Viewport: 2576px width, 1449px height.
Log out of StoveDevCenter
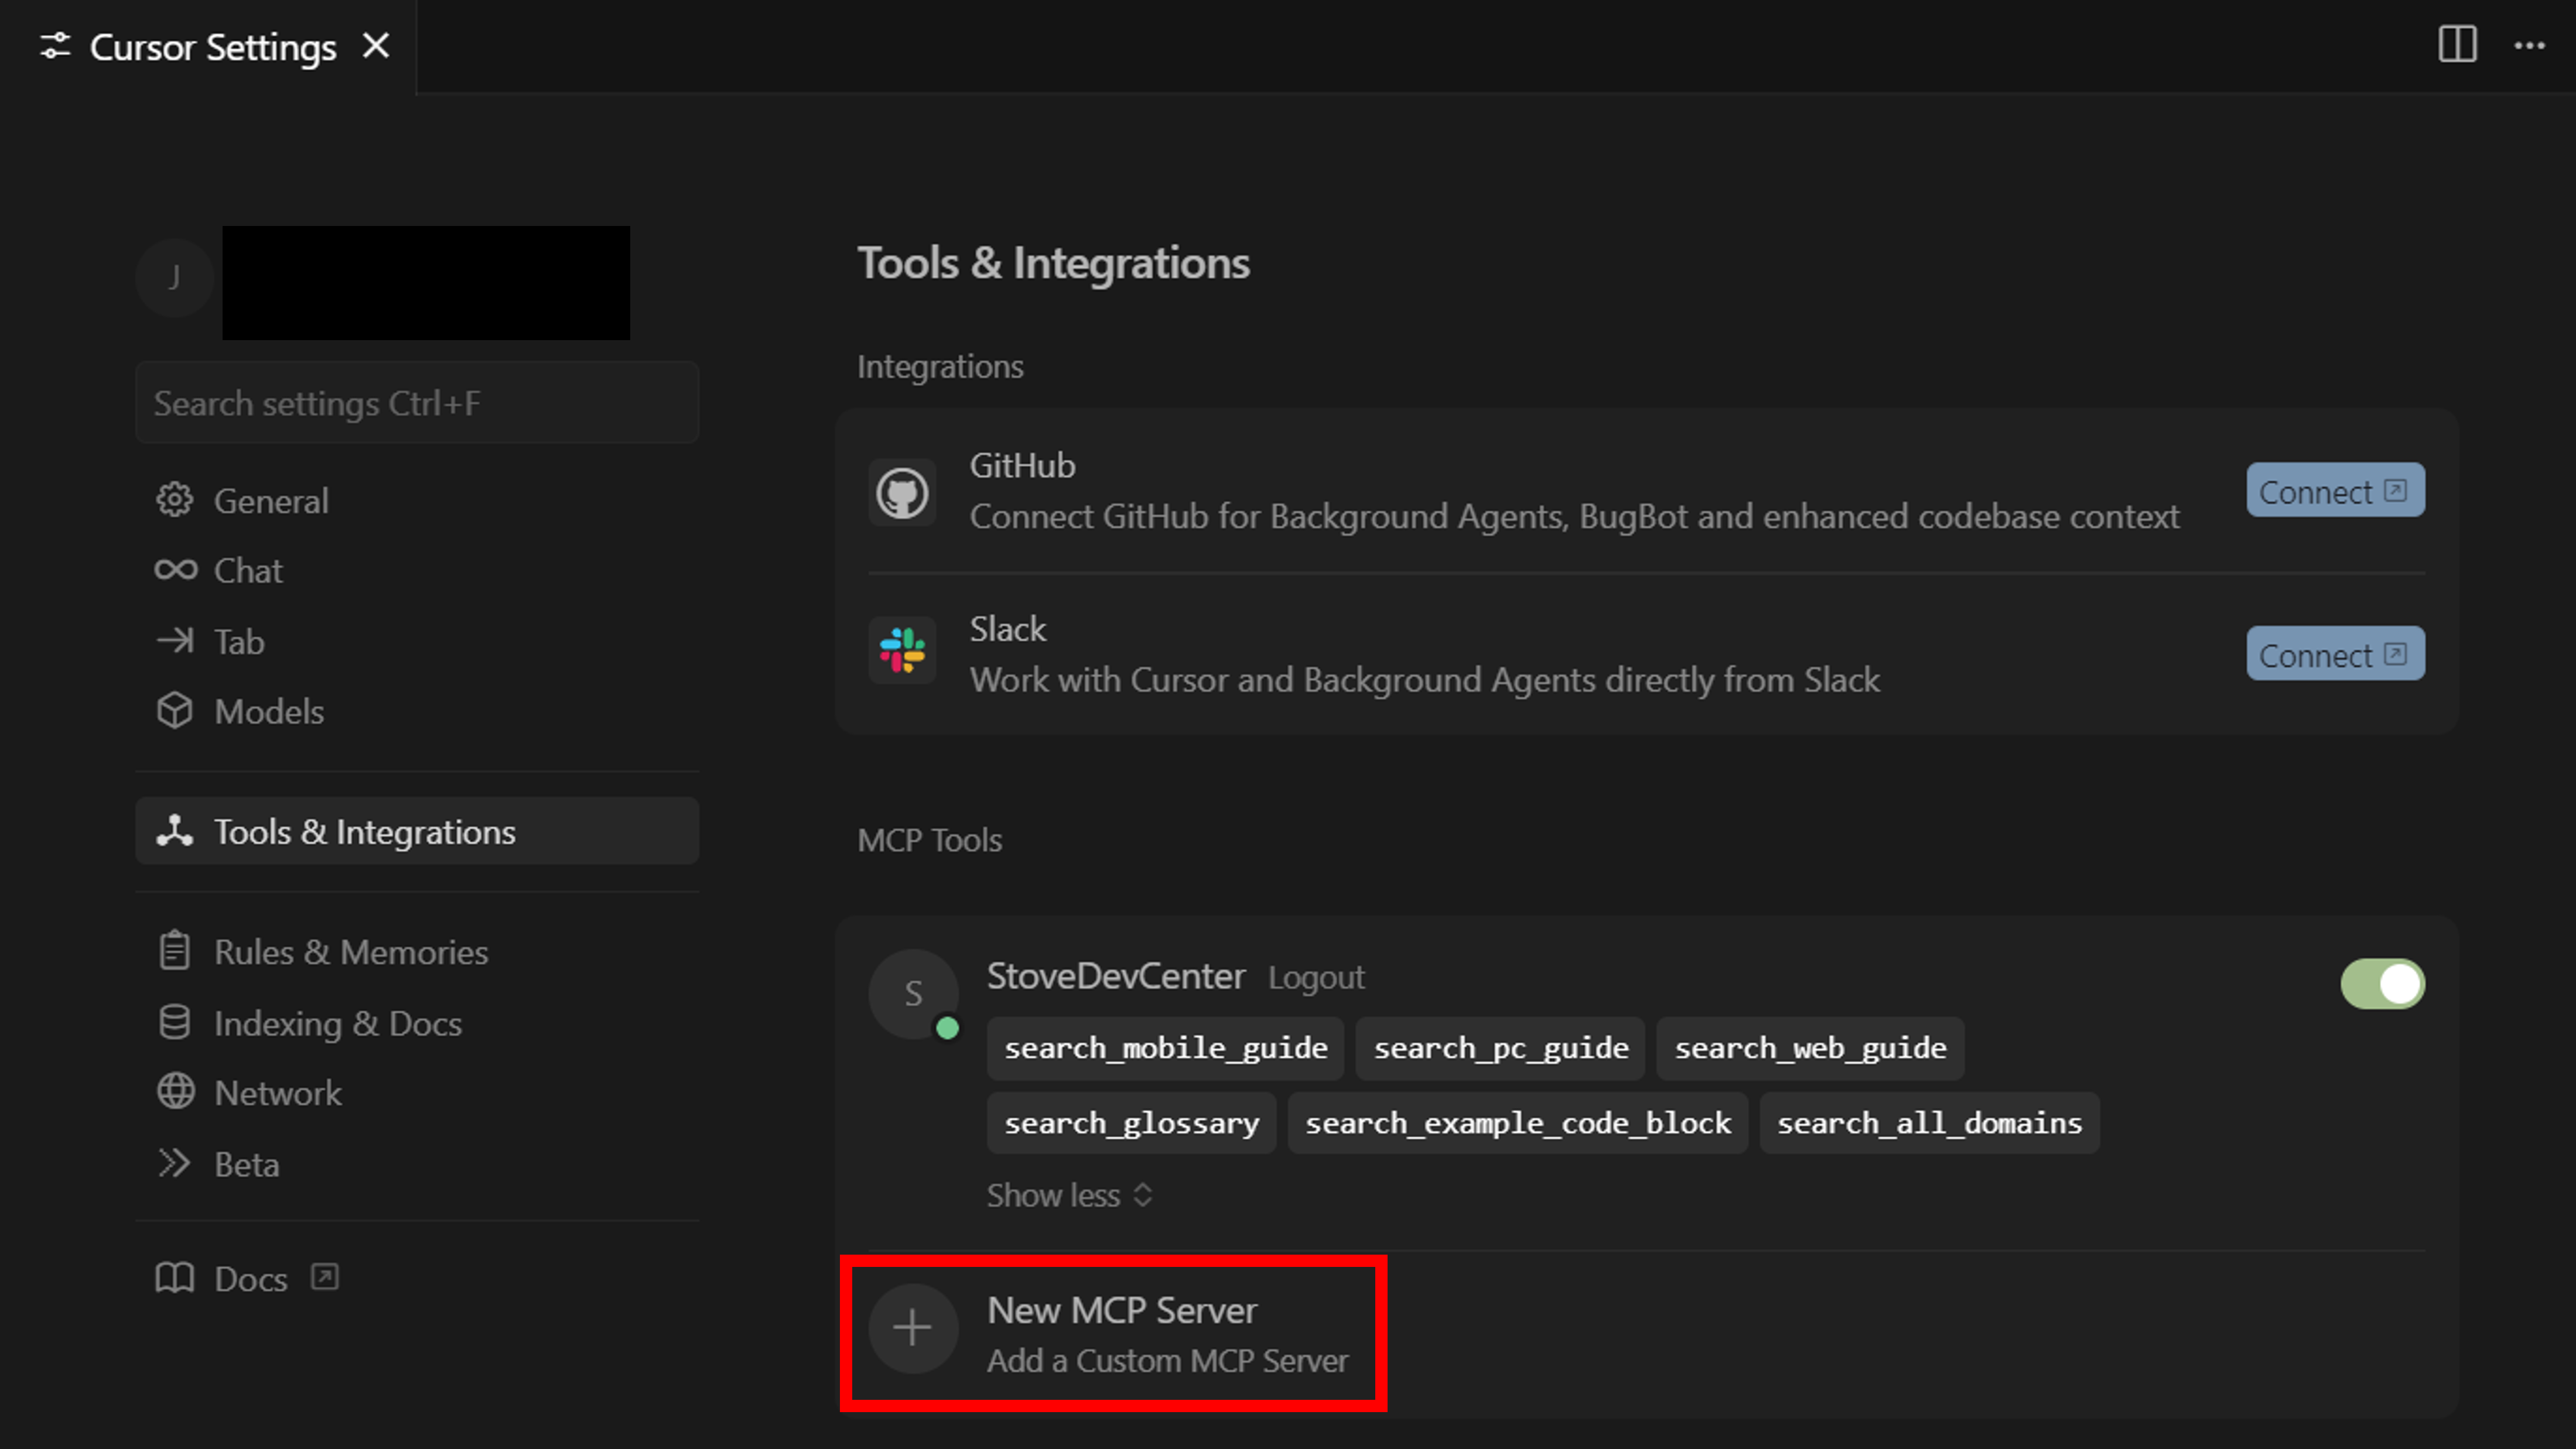1316,977
